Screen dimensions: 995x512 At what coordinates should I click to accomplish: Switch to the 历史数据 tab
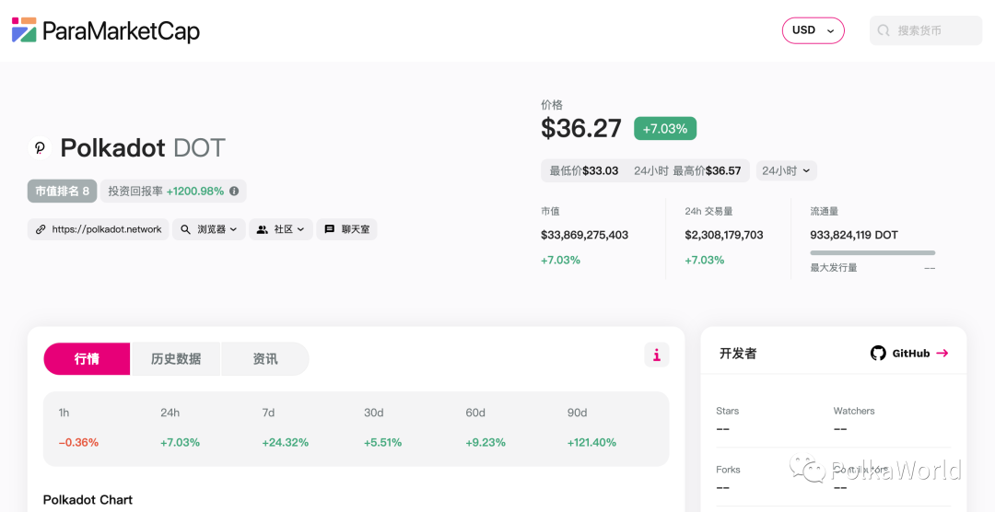[176, 359]
